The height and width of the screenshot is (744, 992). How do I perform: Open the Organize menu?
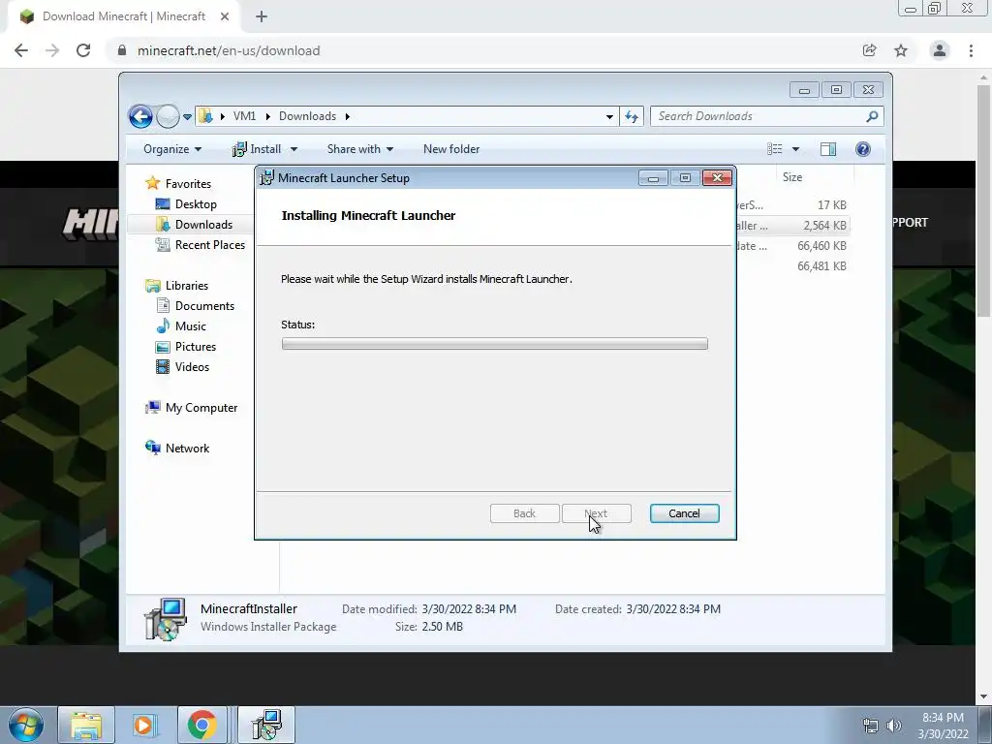(172, 149)
